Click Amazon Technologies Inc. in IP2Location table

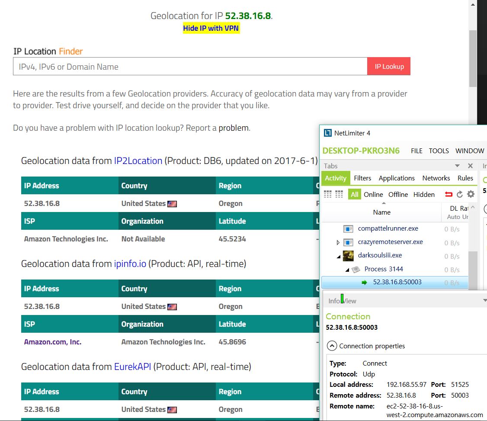[66, 239]
